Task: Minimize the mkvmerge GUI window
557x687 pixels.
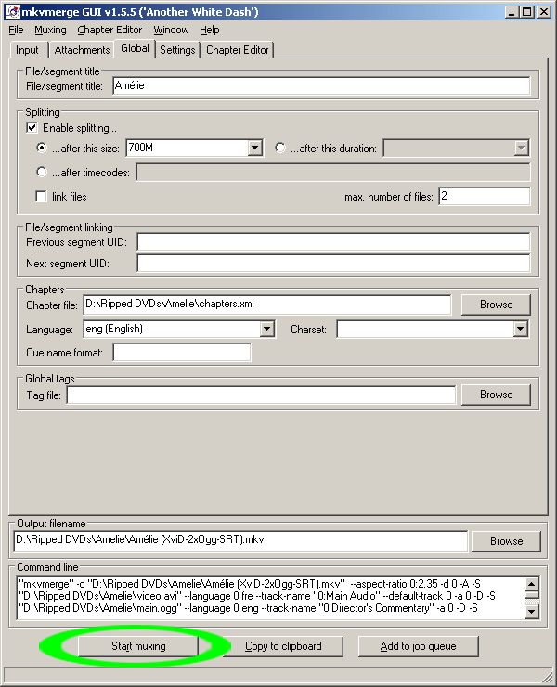Action: pos(512,12)
